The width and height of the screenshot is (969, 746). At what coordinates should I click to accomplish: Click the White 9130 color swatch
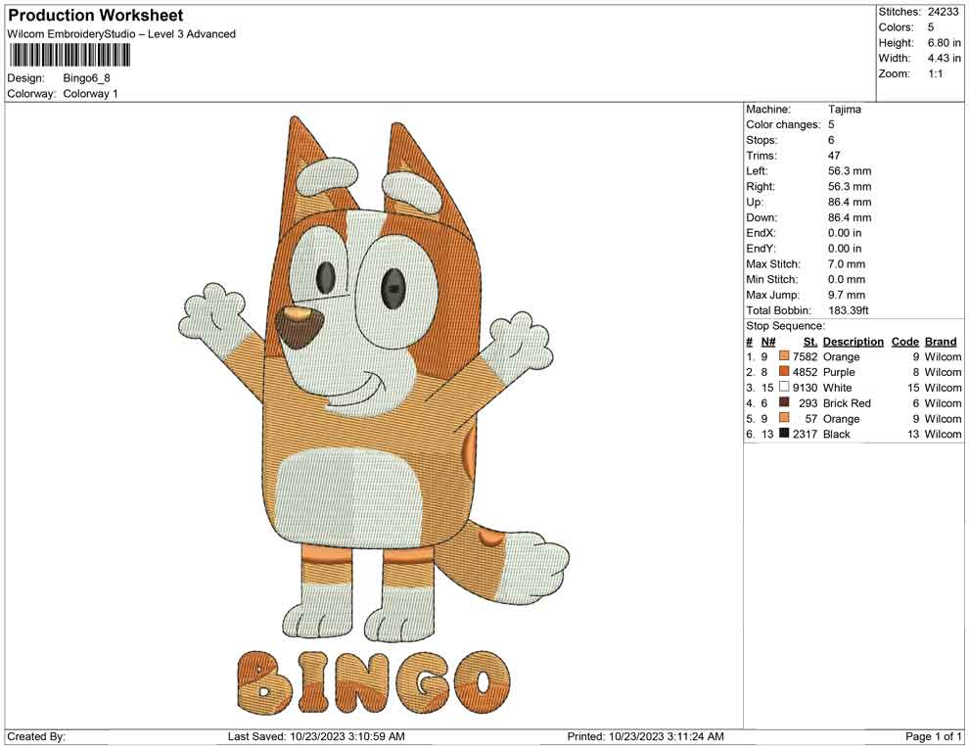[x=784, y=388]
